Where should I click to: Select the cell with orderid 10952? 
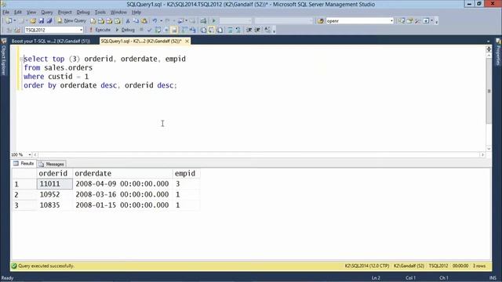(x=55, y=194)
